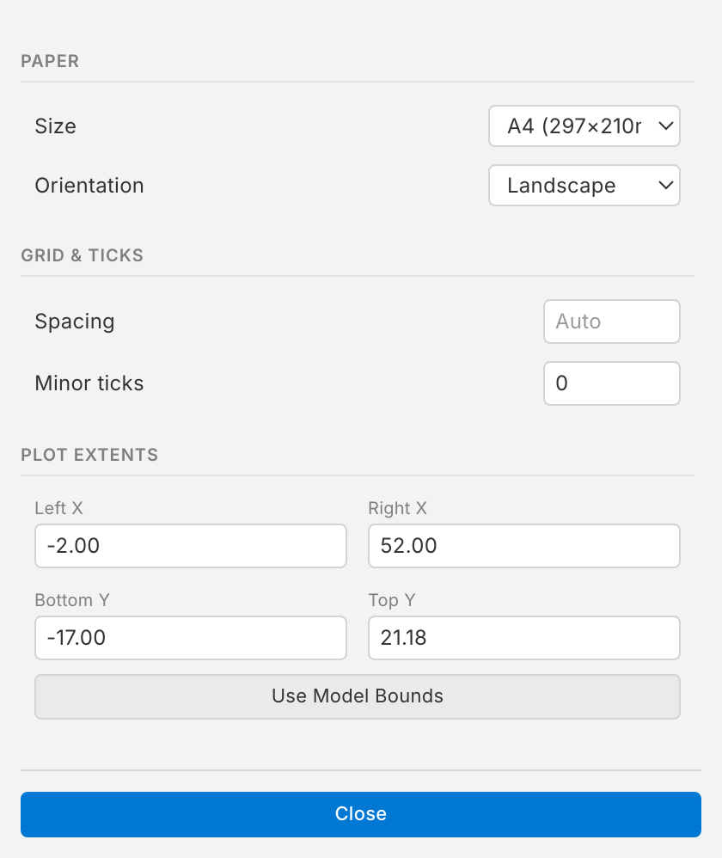The width and height of the screenshot is (722, 858).
Task: Open the Orientation dropdown
Action: 584,186
